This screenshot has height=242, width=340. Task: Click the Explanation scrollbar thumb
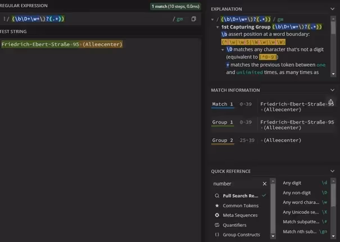tap(333, 27)
